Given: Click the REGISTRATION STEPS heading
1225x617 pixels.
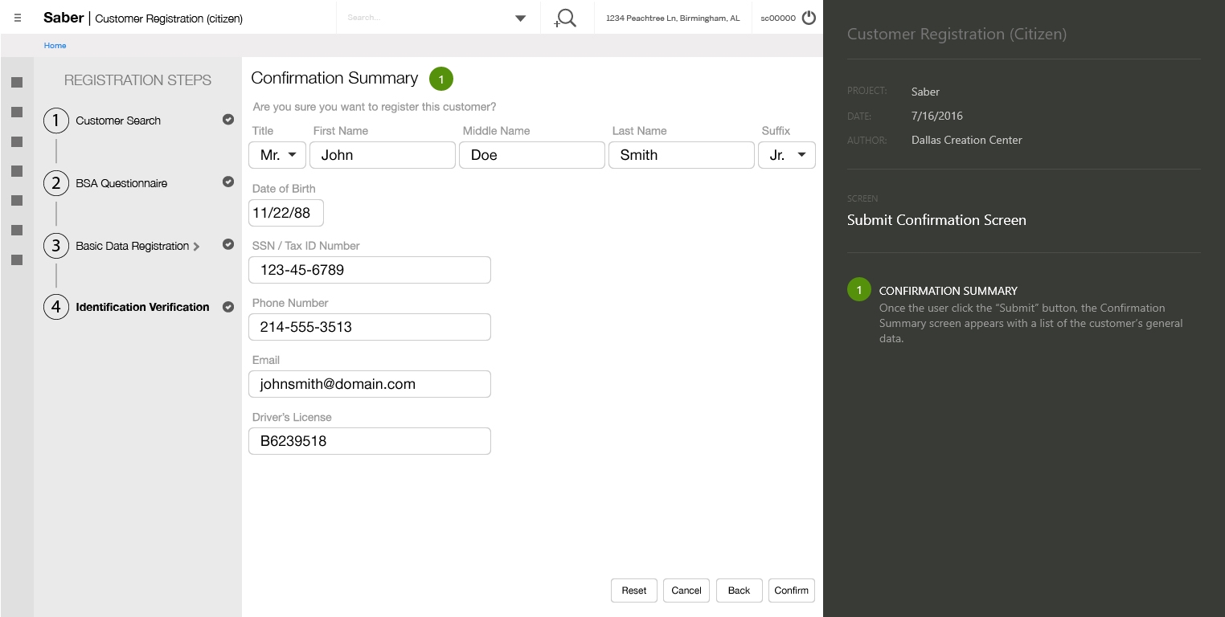Looking at the screenshot, I should point(137,80).
